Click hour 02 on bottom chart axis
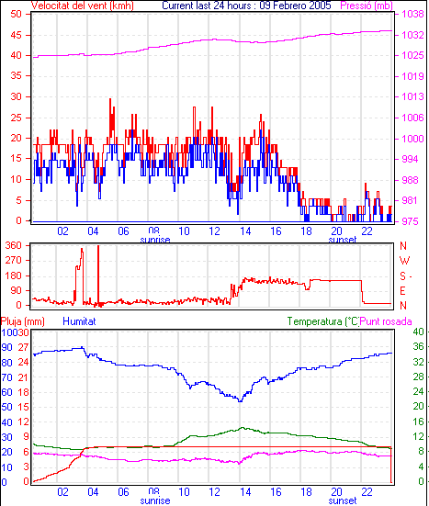This screenshot has height=506, width=429. pyautogui.click(x=62, y=492)
